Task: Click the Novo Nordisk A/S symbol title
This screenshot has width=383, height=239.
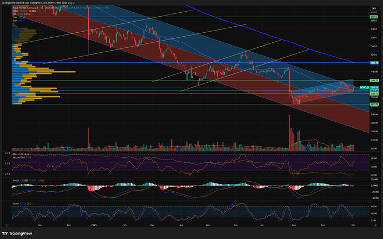Action: coord(25,8)
